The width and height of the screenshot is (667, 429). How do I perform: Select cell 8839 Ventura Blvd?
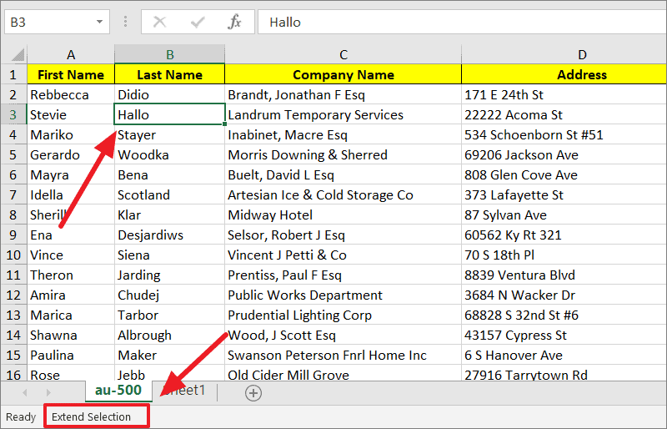pyautogui.click(x=564, y=275)
